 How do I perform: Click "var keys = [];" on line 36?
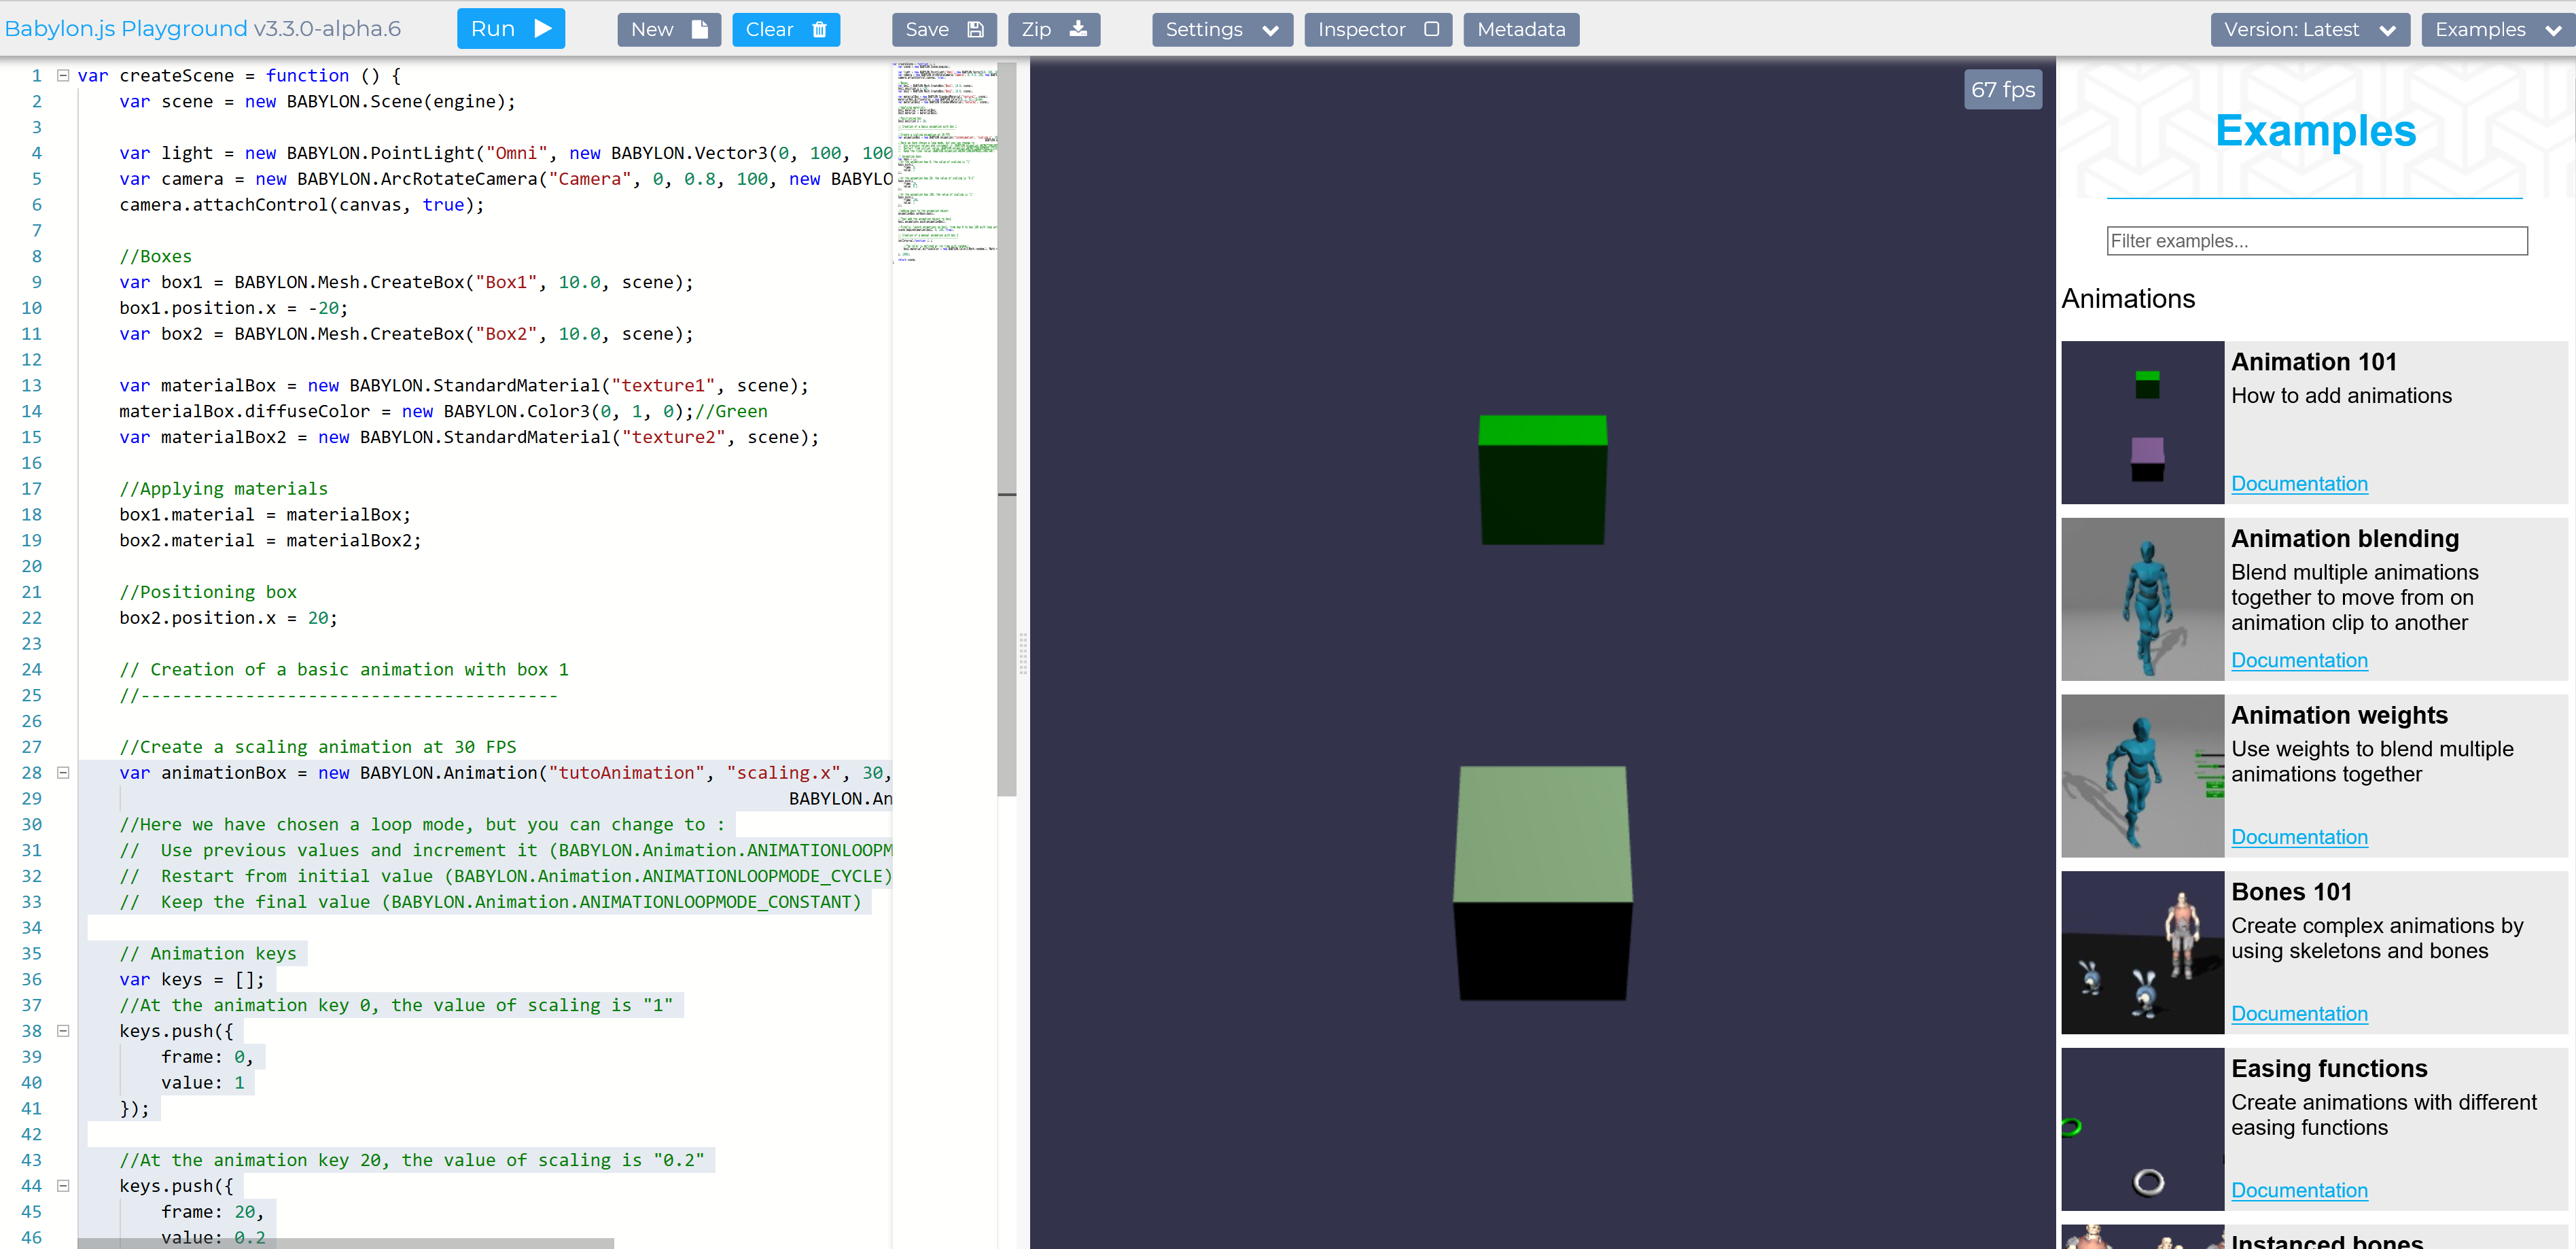[x=192, y=979]
